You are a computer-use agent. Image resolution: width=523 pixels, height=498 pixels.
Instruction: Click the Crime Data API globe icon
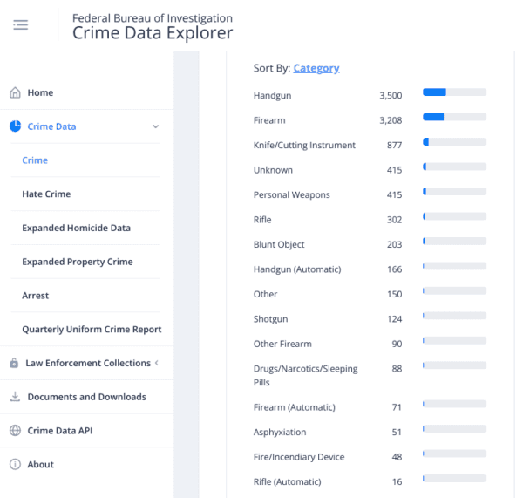point(15,431)
